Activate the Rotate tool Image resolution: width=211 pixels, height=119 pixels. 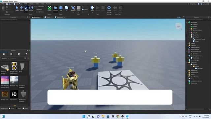pos(31,8)
